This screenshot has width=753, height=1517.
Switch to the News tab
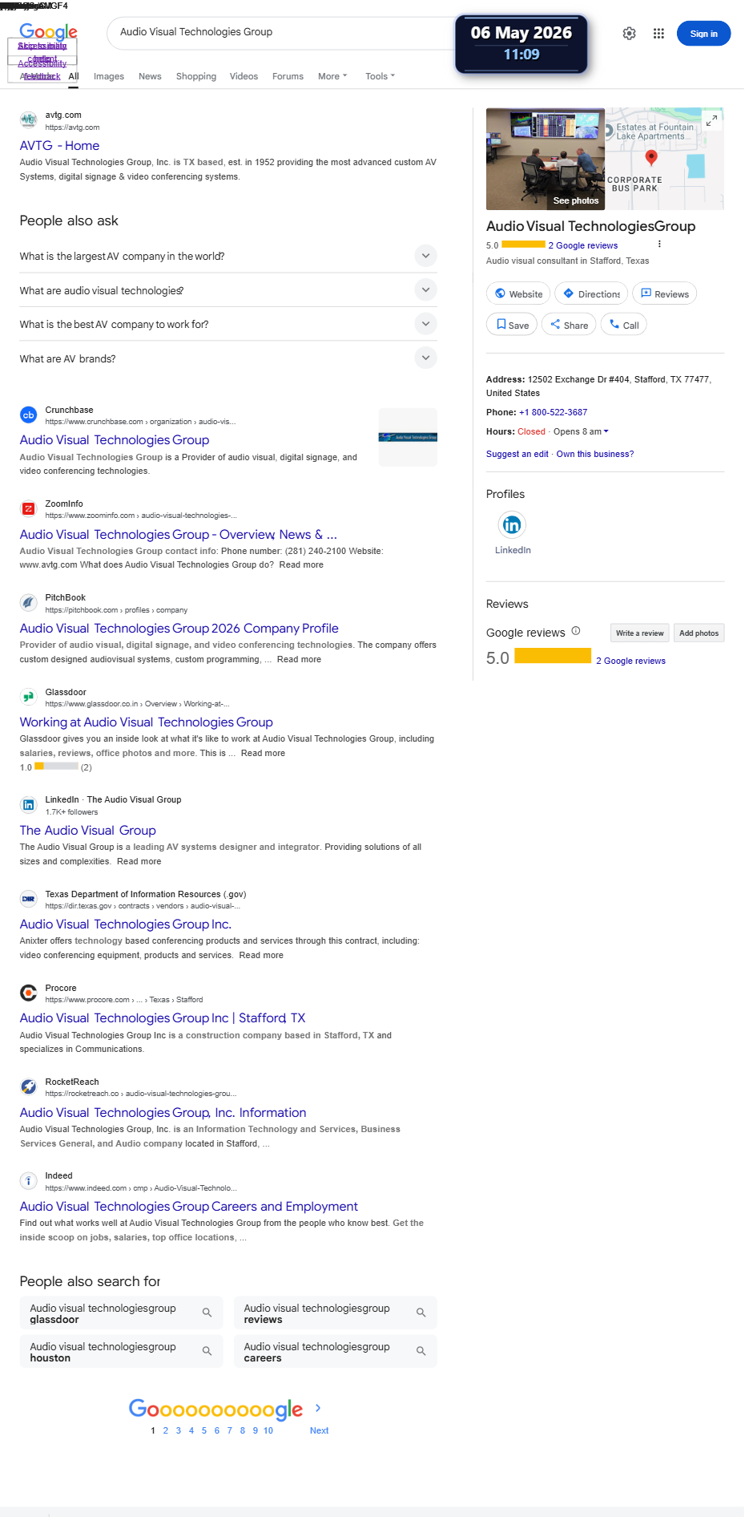coord(150,76)
